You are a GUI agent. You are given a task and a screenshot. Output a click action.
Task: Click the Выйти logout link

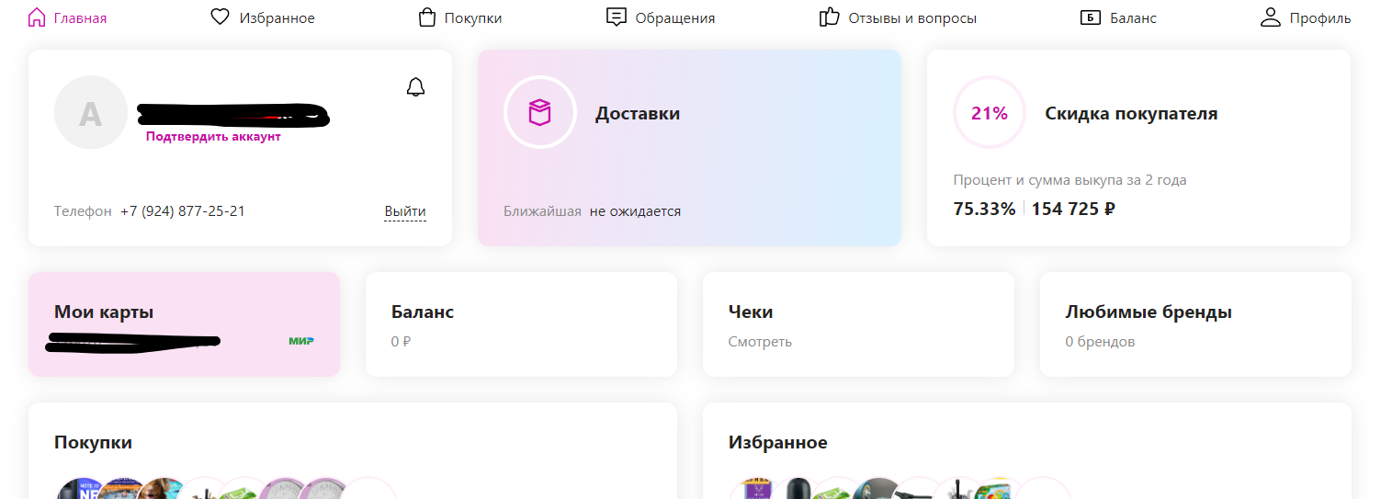tap(405, 211)
